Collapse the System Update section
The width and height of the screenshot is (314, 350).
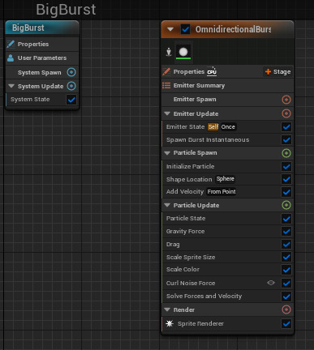[11, 86]
